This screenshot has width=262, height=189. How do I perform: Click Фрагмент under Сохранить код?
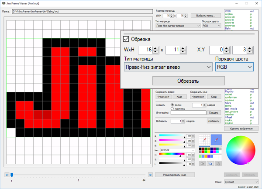(198, 97)
